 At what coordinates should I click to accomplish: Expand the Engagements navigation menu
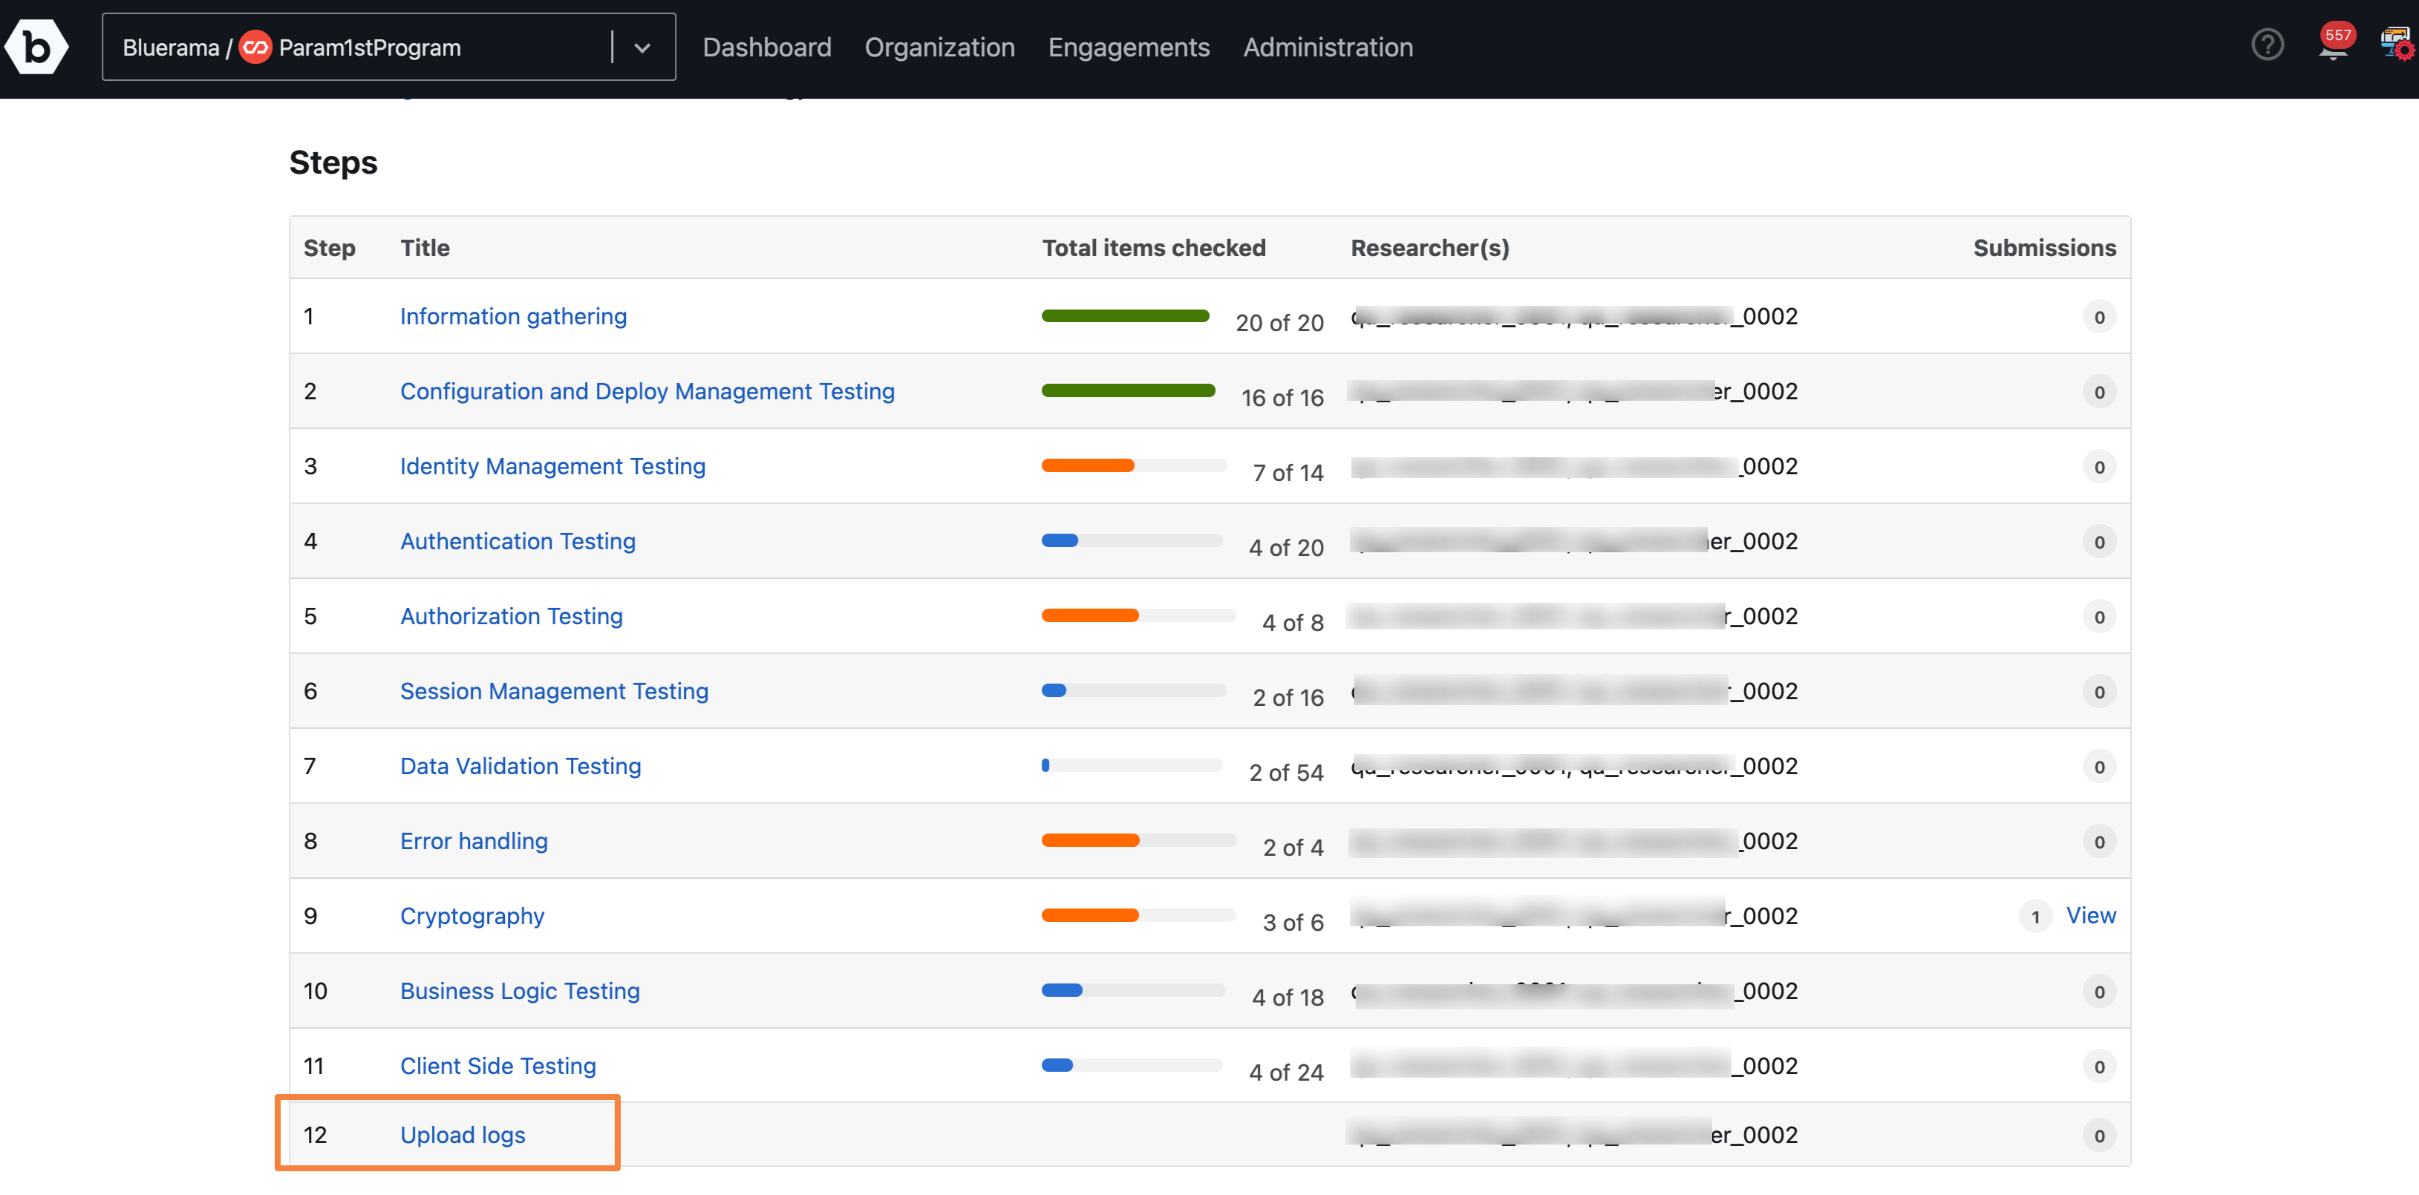[1129, 46]
